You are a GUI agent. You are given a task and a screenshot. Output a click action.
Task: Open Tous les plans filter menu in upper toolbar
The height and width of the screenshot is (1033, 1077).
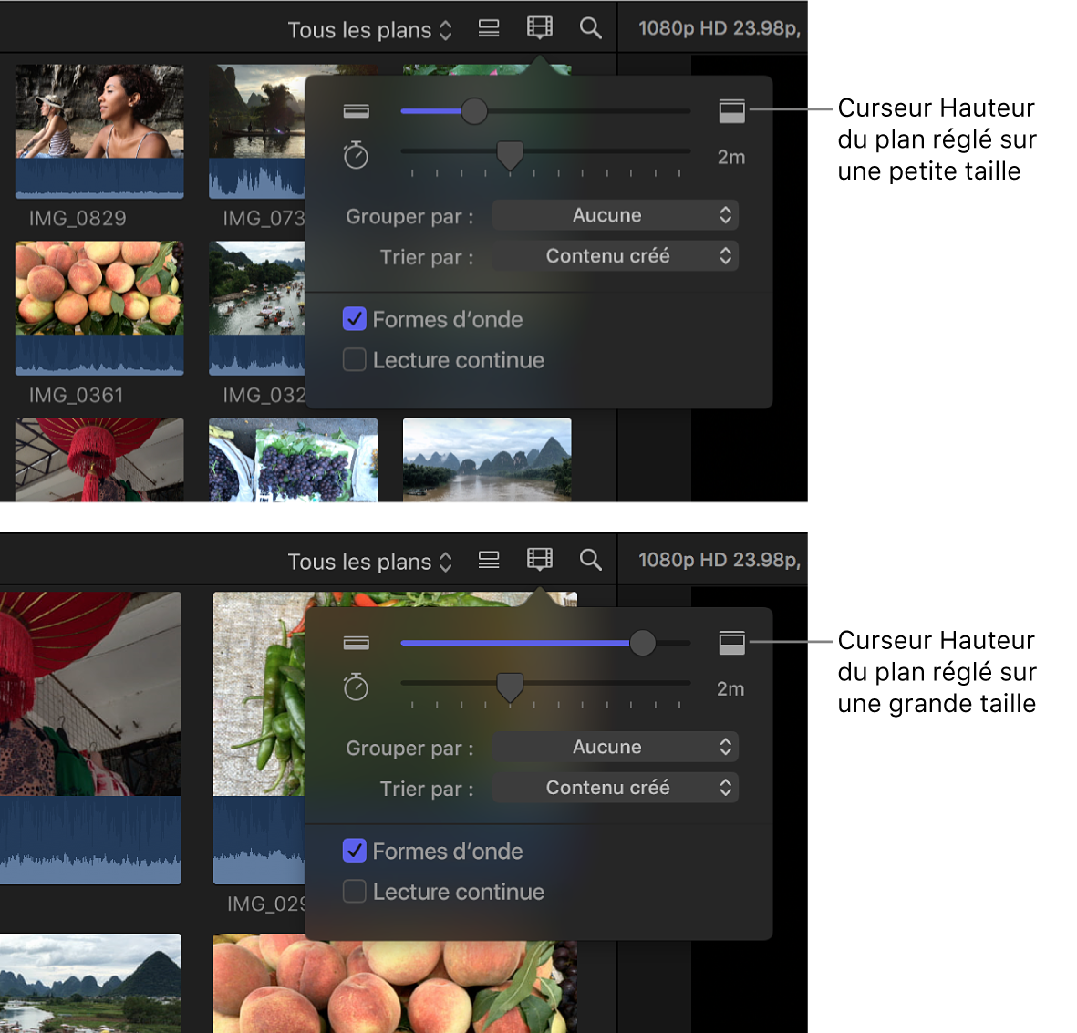tap(369, 30)
